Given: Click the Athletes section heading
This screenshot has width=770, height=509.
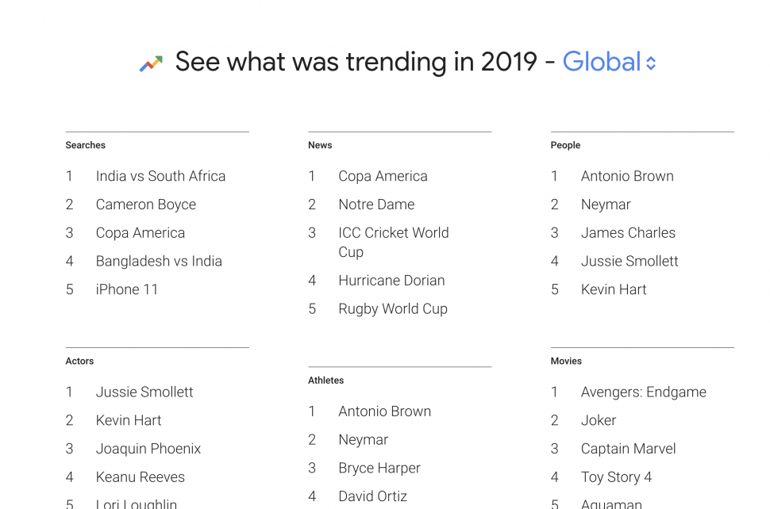Looking at the screenshot, I should pyautogui.click(x=325, y=381).
